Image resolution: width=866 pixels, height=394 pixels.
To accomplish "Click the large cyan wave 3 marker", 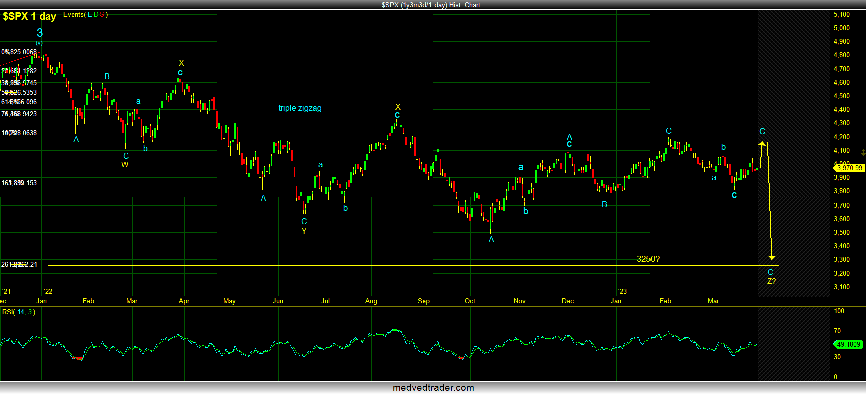I will (40, 33).
